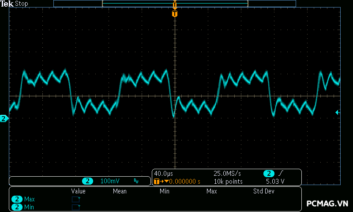The height and width of the screenshot is (212, 353).
Task: Click the 10k points record length readout
Action: [228, 182]
